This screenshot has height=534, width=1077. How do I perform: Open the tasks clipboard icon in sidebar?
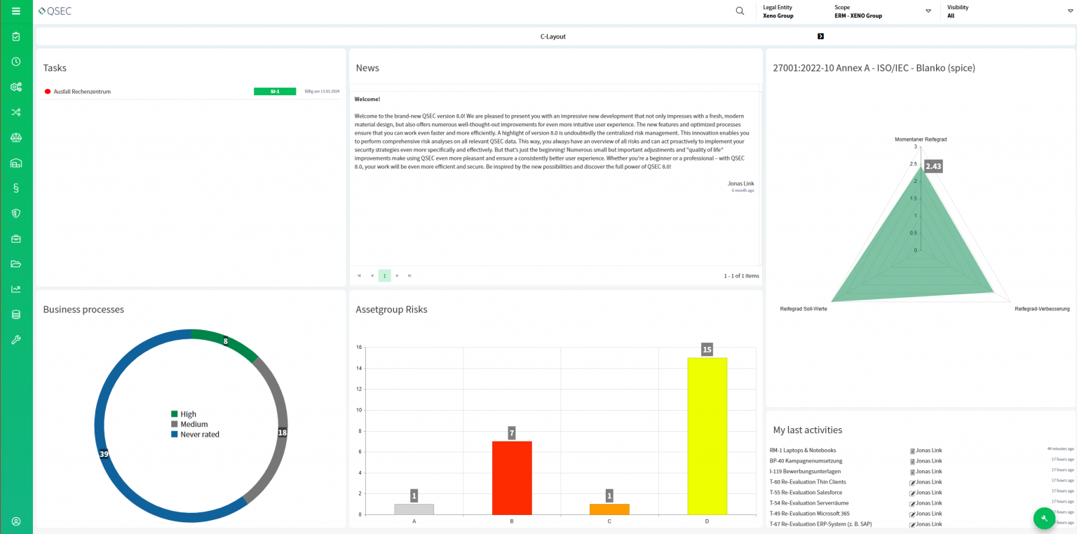click(x=15, y=36)
